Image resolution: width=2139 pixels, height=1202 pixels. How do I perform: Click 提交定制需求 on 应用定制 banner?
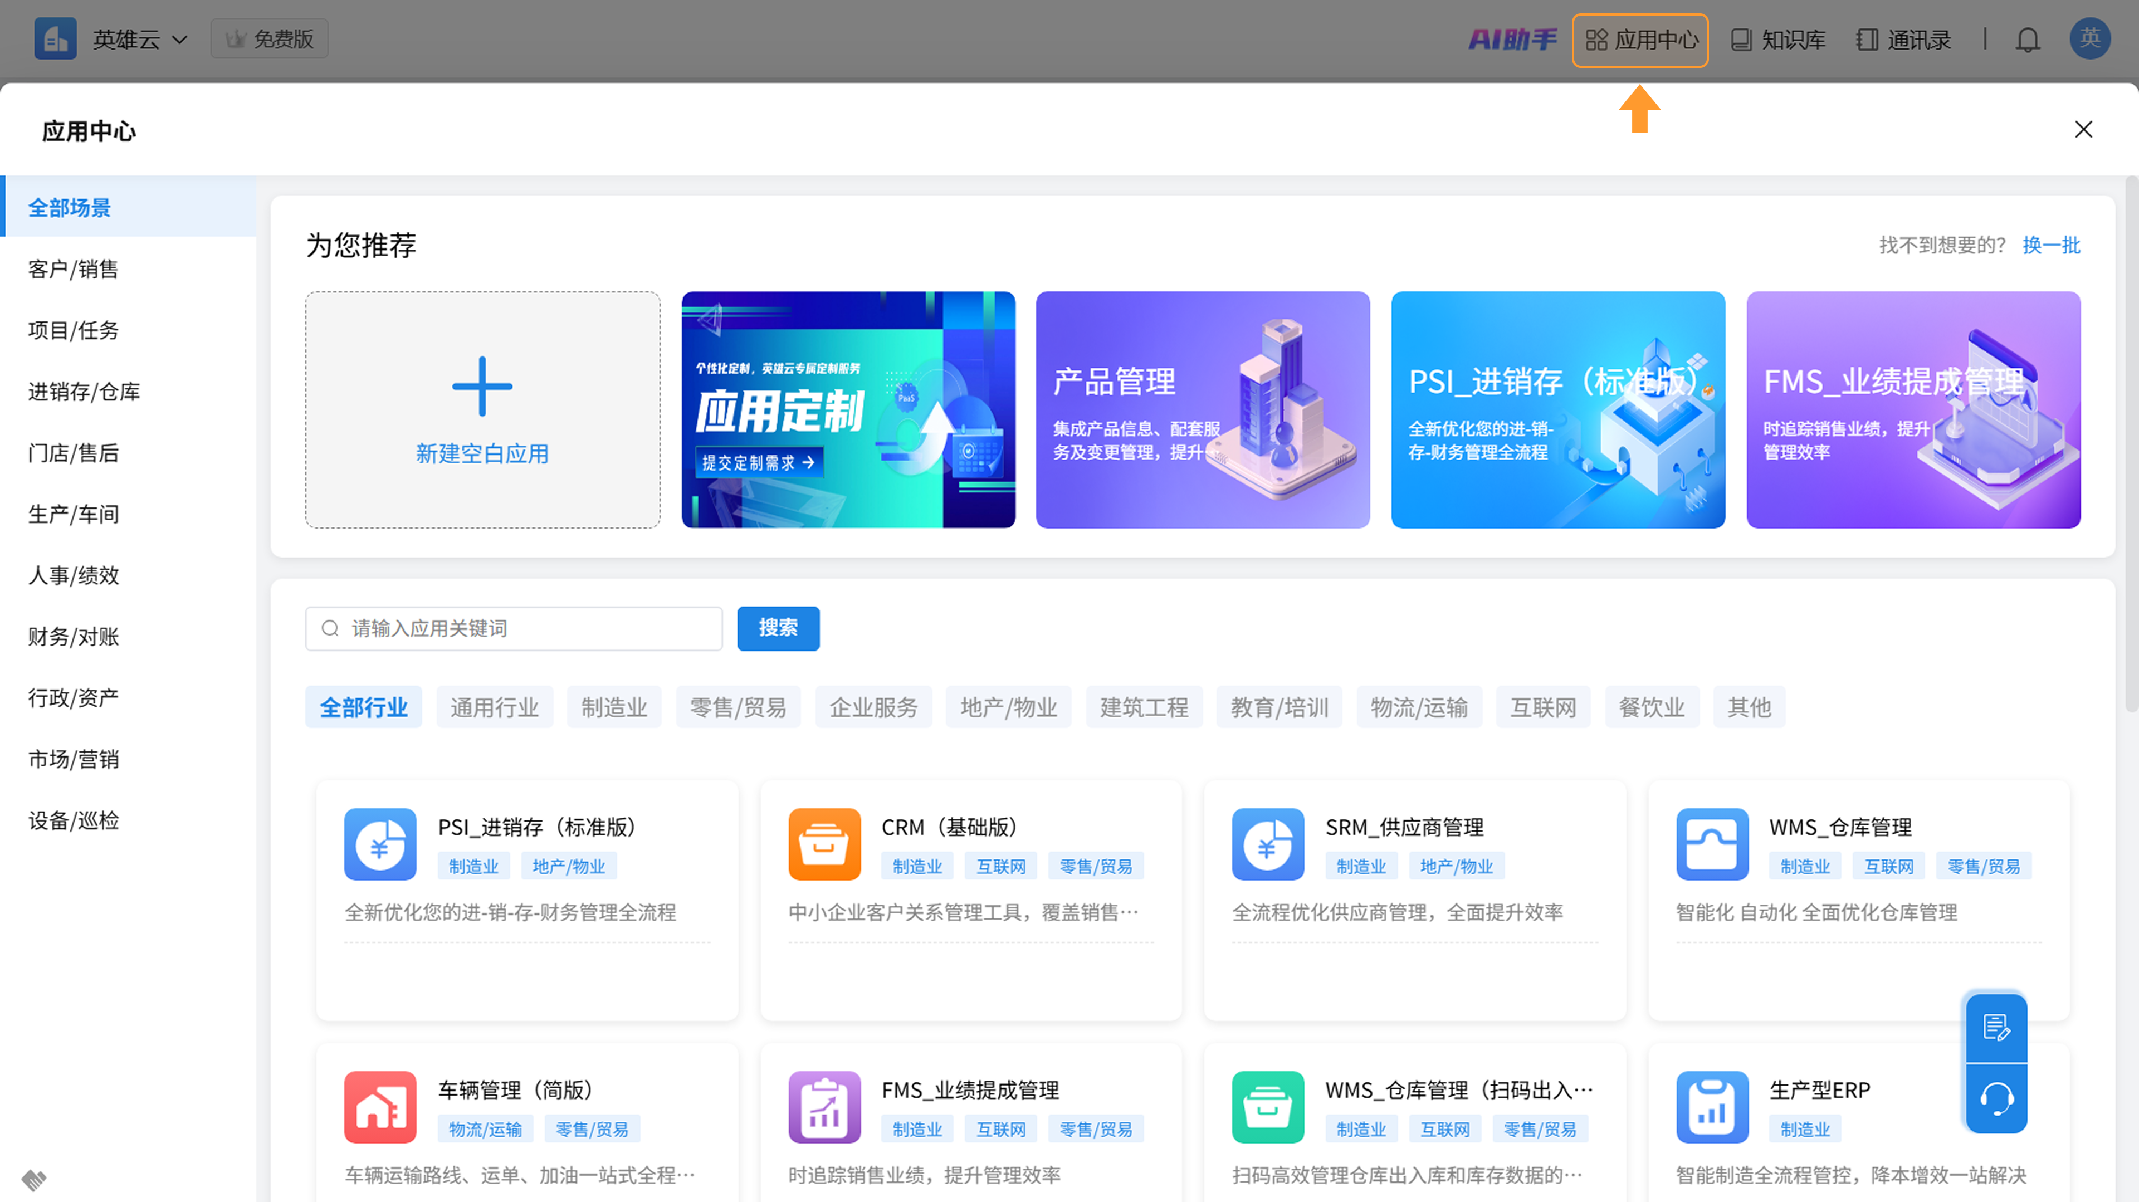(x=759, y=462)
